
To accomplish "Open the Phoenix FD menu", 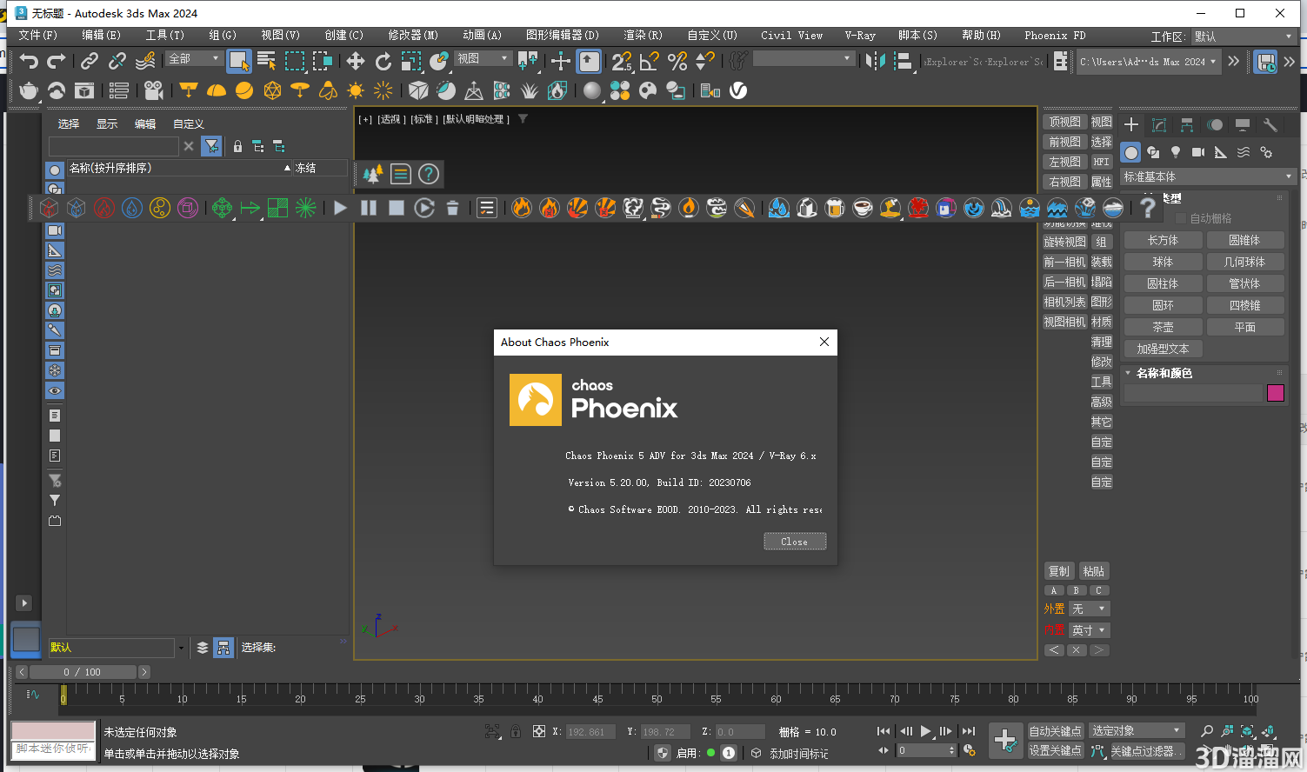I will (x=1055, y=36).
